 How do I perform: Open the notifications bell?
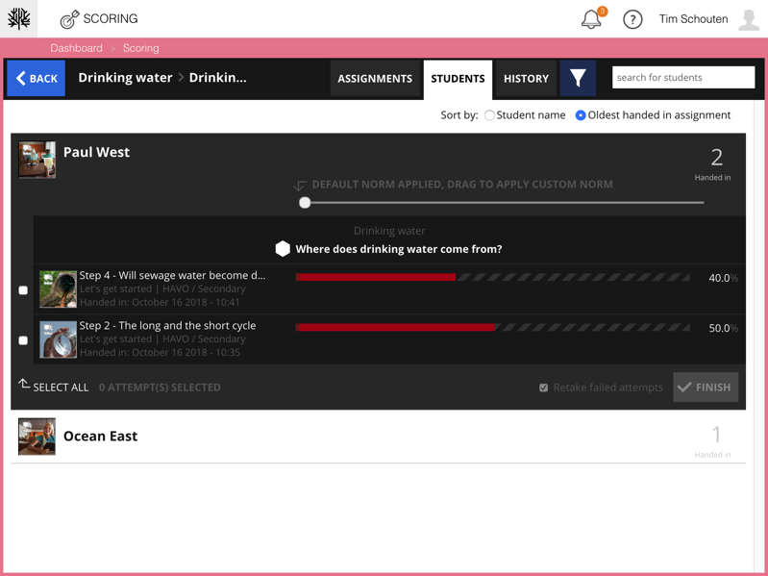pyautogui.click(x=591, y=19)
